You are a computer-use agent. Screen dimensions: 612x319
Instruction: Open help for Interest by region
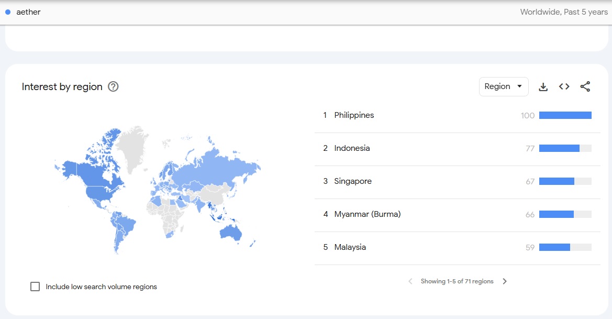click(113, 86)
